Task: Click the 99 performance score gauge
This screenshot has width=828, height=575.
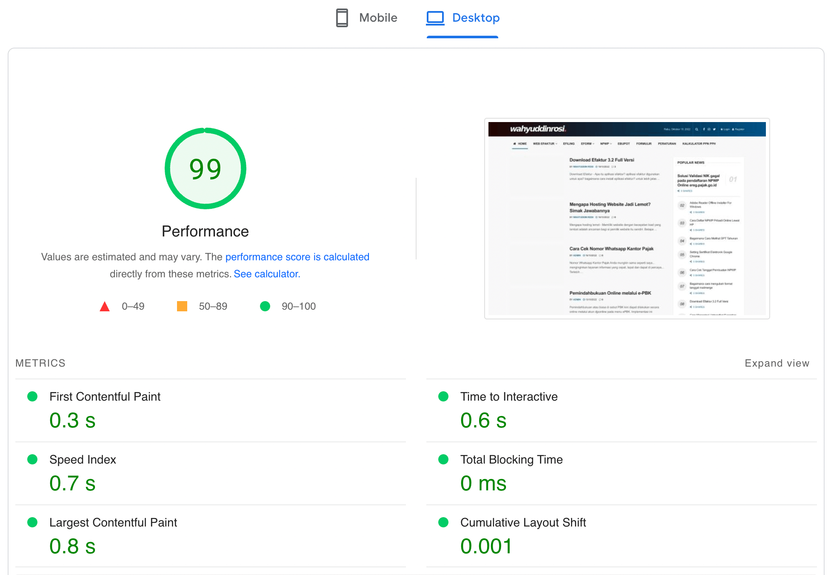Action: (206, 168)
